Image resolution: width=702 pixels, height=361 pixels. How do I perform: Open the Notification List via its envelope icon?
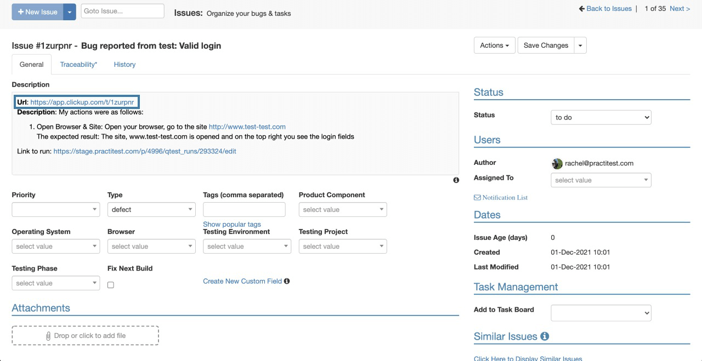click(x=477, y=197)
